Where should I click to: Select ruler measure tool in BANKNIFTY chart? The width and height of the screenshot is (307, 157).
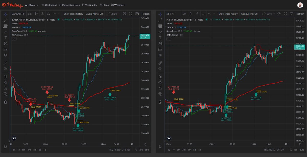tap(5, 63)
